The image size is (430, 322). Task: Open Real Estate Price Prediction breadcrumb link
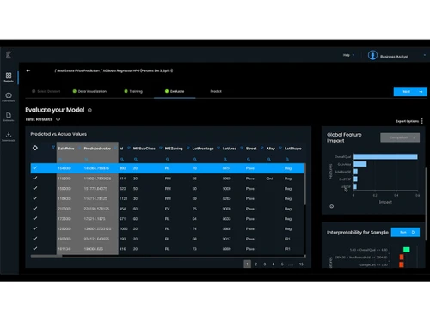(x=78, y=70)
